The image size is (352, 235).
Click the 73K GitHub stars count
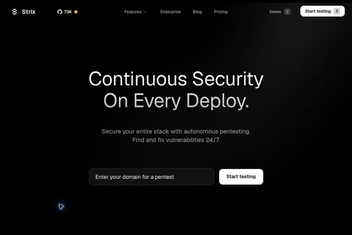pos(68,12)
